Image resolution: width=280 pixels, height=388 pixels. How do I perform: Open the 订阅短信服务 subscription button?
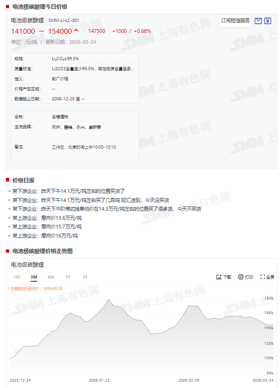click(x=235, y=21)
